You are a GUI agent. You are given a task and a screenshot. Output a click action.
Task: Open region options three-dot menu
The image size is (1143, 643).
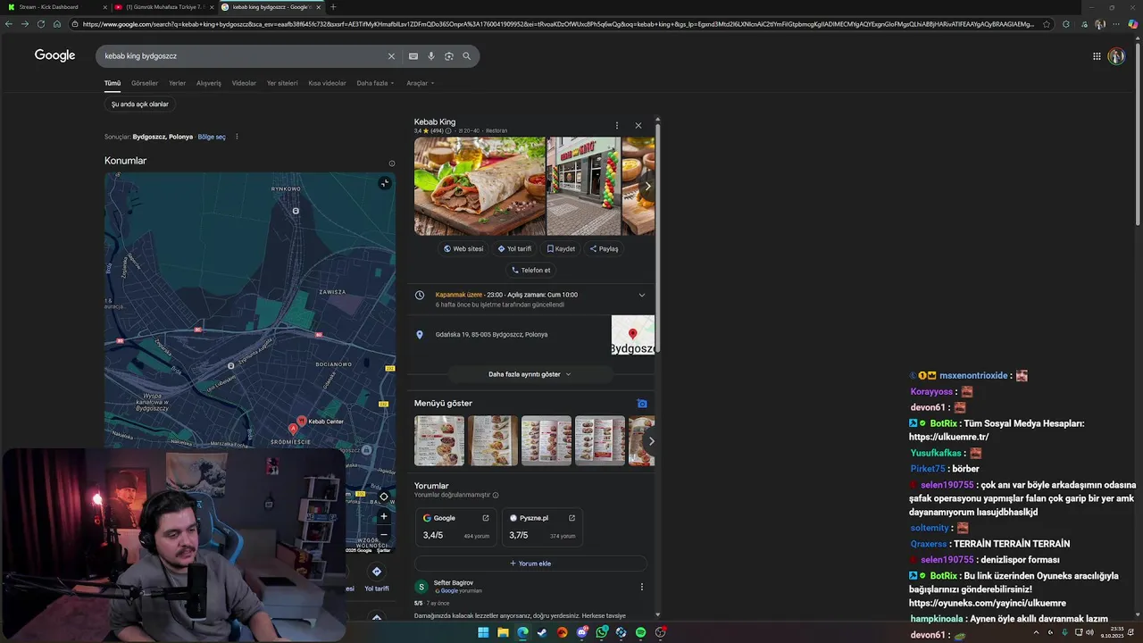(x=237, y=137)
